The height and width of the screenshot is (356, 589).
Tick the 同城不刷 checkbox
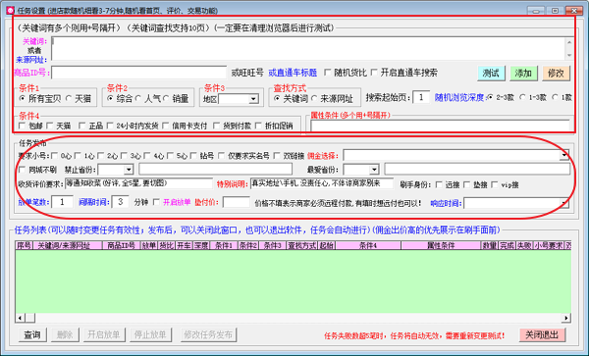(x=23, y=170)
